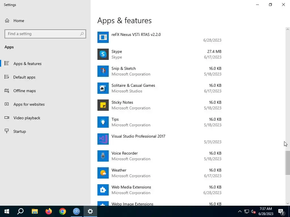Click the muted volume icon in tray
Screen dimensions: 290x217
253,211
